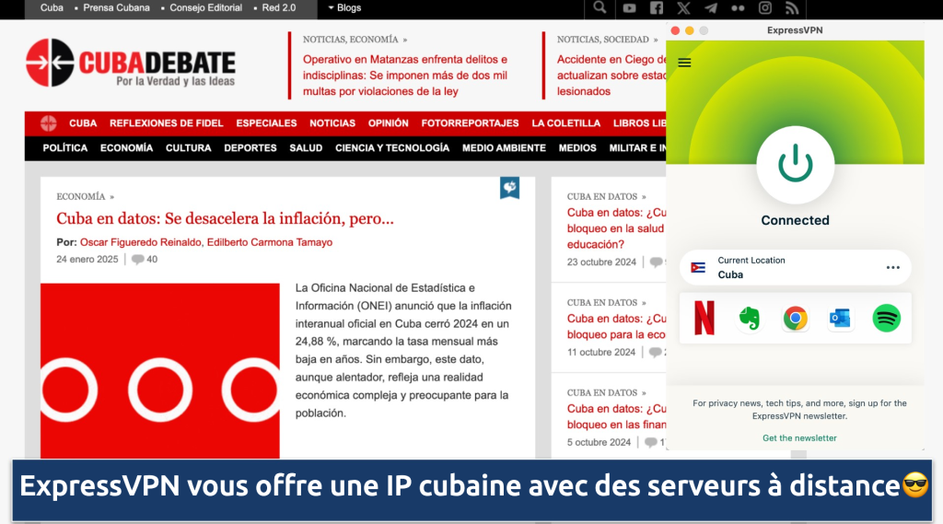Open ExpressVPN hamburger menu
This screenshot has height=524, width=943.
[x=684, y=63]
